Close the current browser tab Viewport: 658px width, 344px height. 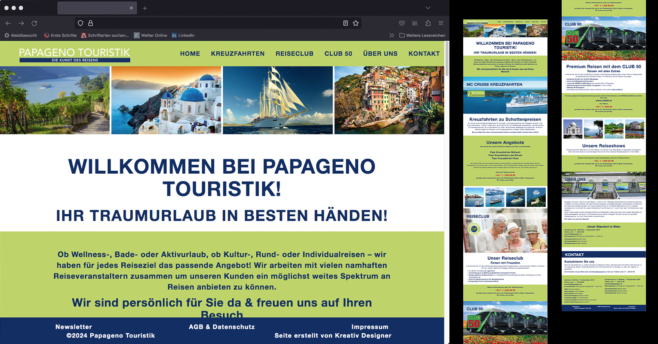[132, 8]
